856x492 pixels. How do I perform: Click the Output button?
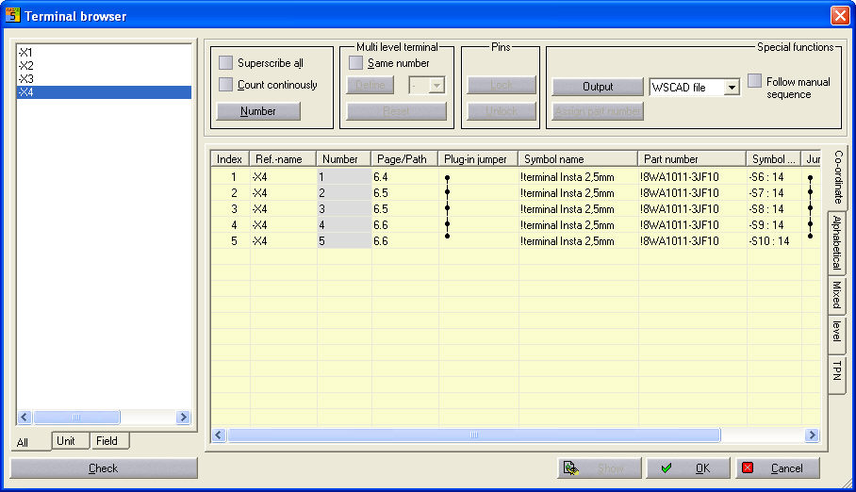pos(598,87)
